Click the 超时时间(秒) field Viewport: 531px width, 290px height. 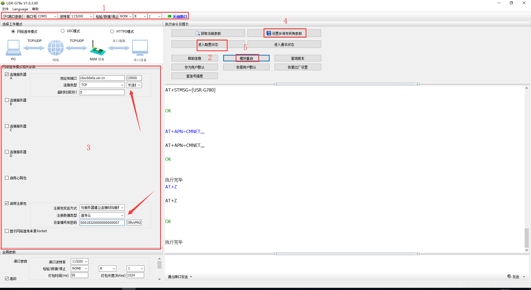(102, 92)
